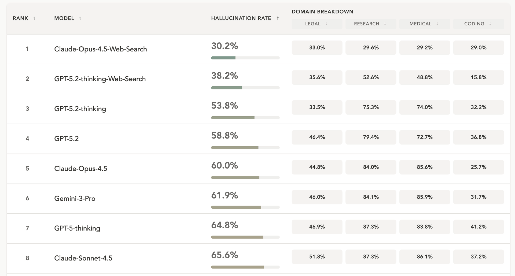Click the 75.3% Research cell for GPT-5.2-thinking
This screenshot has height=276, width=515.
point(371,107)
